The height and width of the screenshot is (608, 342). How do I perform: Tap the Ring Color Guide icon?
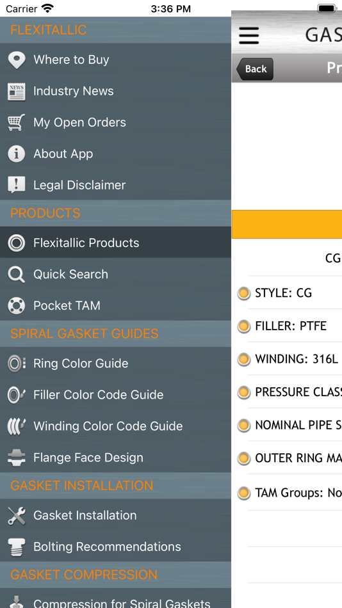[x=16, y=364]
